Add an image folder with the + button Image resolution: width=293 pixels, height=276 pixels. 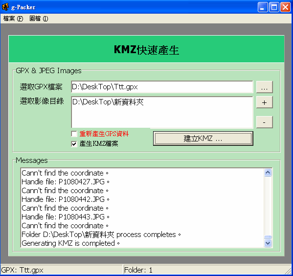265,102
